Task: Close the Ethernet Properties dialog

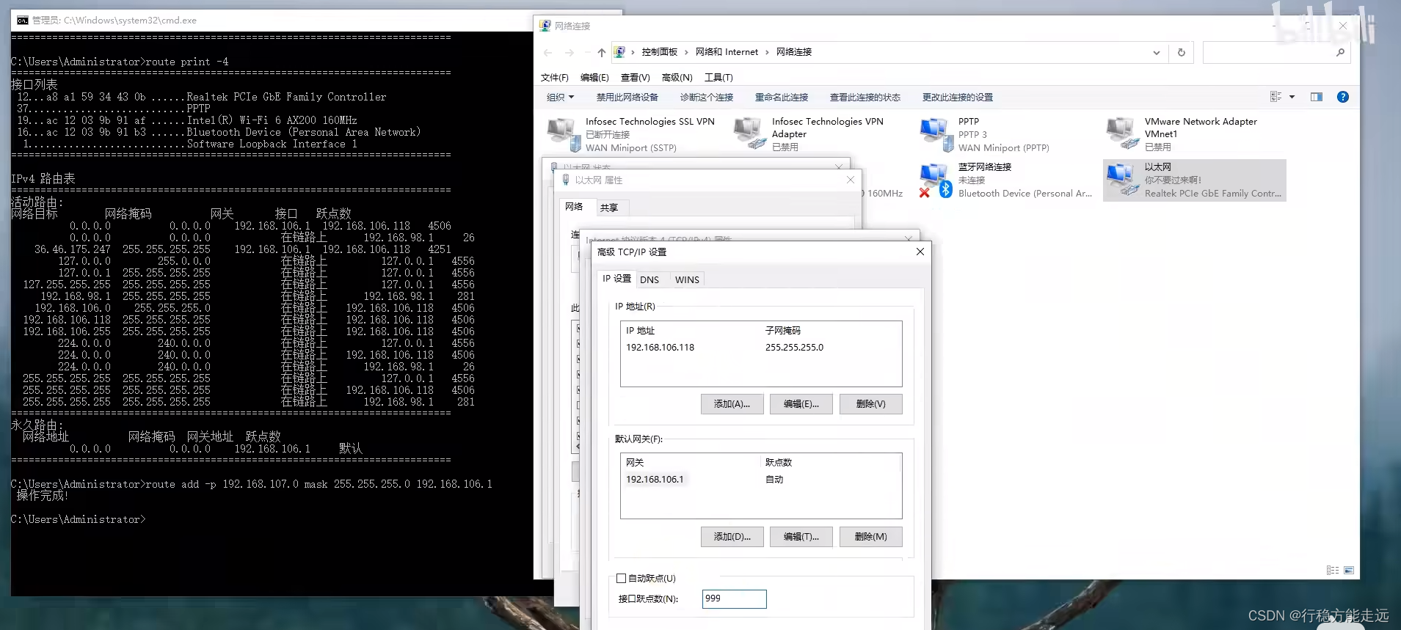Action: [x=851, y=180]
